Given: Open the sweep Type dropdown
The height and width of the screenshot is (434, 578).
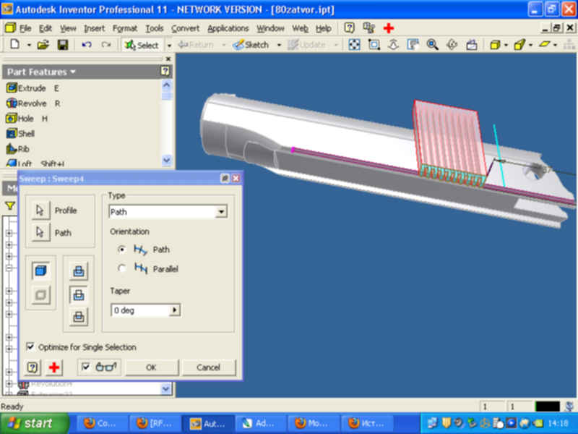Looking at the screenshot, I should (222, 212).
